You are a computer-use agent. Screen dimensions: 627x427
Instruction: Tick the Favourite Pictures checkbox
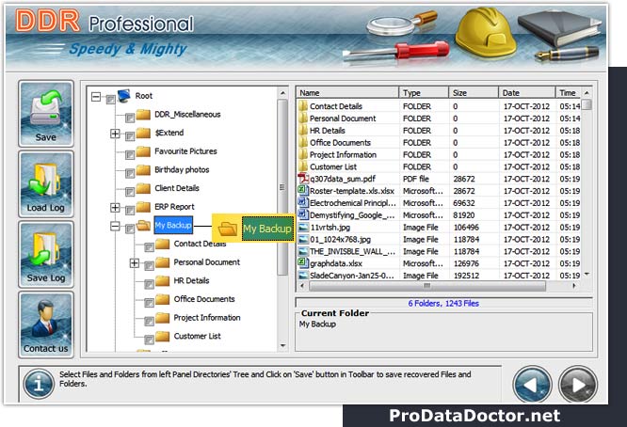tap(130, 155)
